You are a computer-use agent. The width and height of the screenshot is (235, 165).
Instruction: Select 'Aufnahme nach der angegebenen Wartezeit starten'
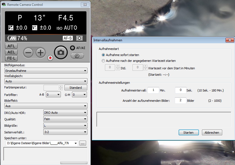tap(103, 61)
